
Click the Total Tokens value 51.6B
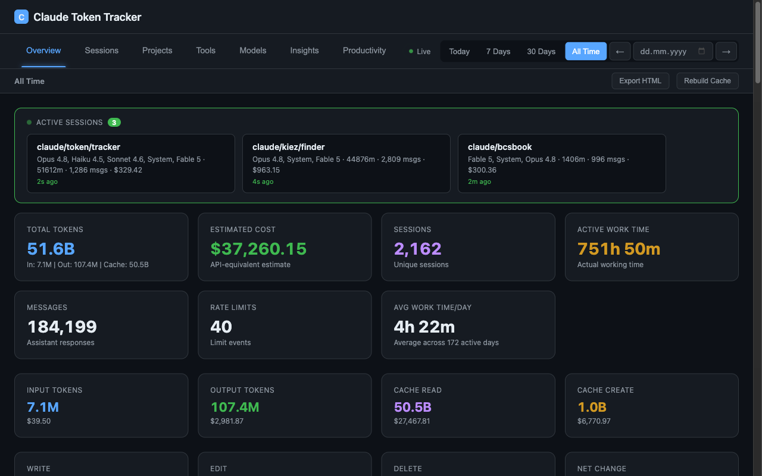[51, 249]
